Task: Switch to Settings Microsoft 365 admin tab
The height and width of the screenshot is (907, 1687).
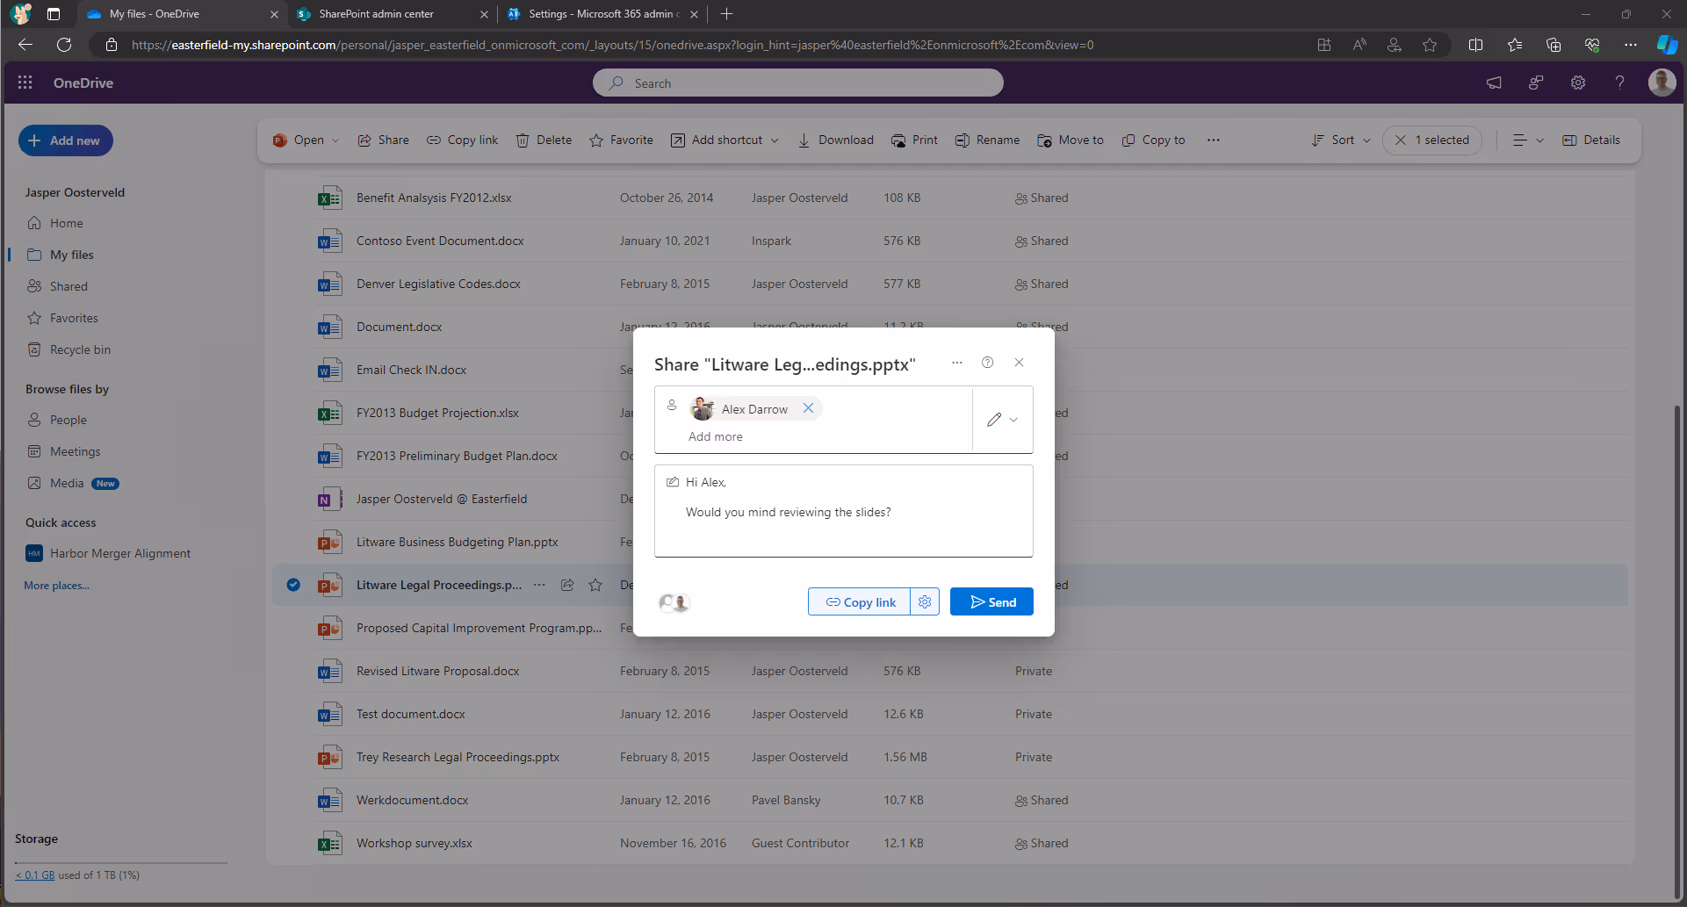Action: pos(602,14)
